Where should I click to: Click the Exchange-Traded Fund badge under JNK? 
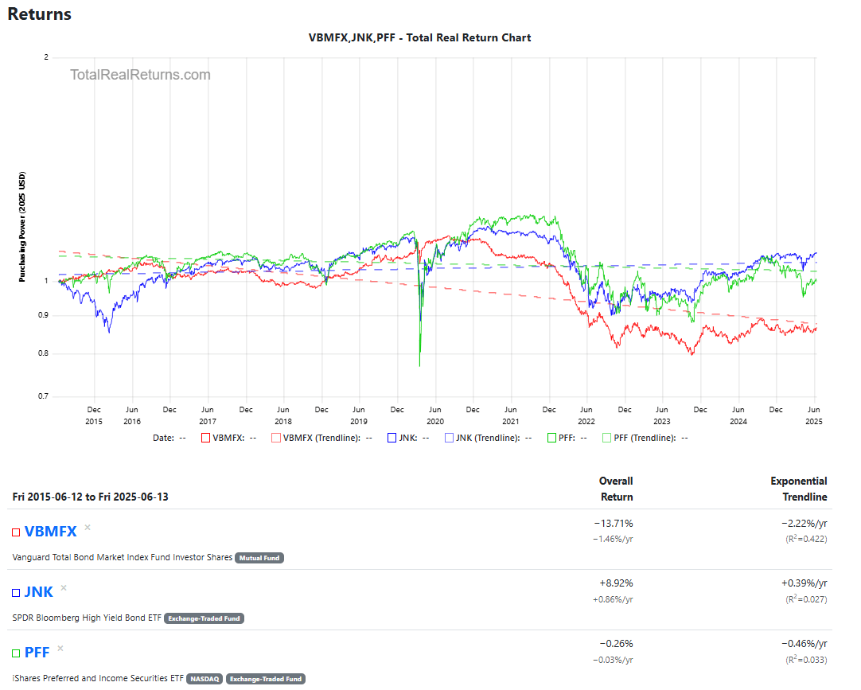pos(204,618)
